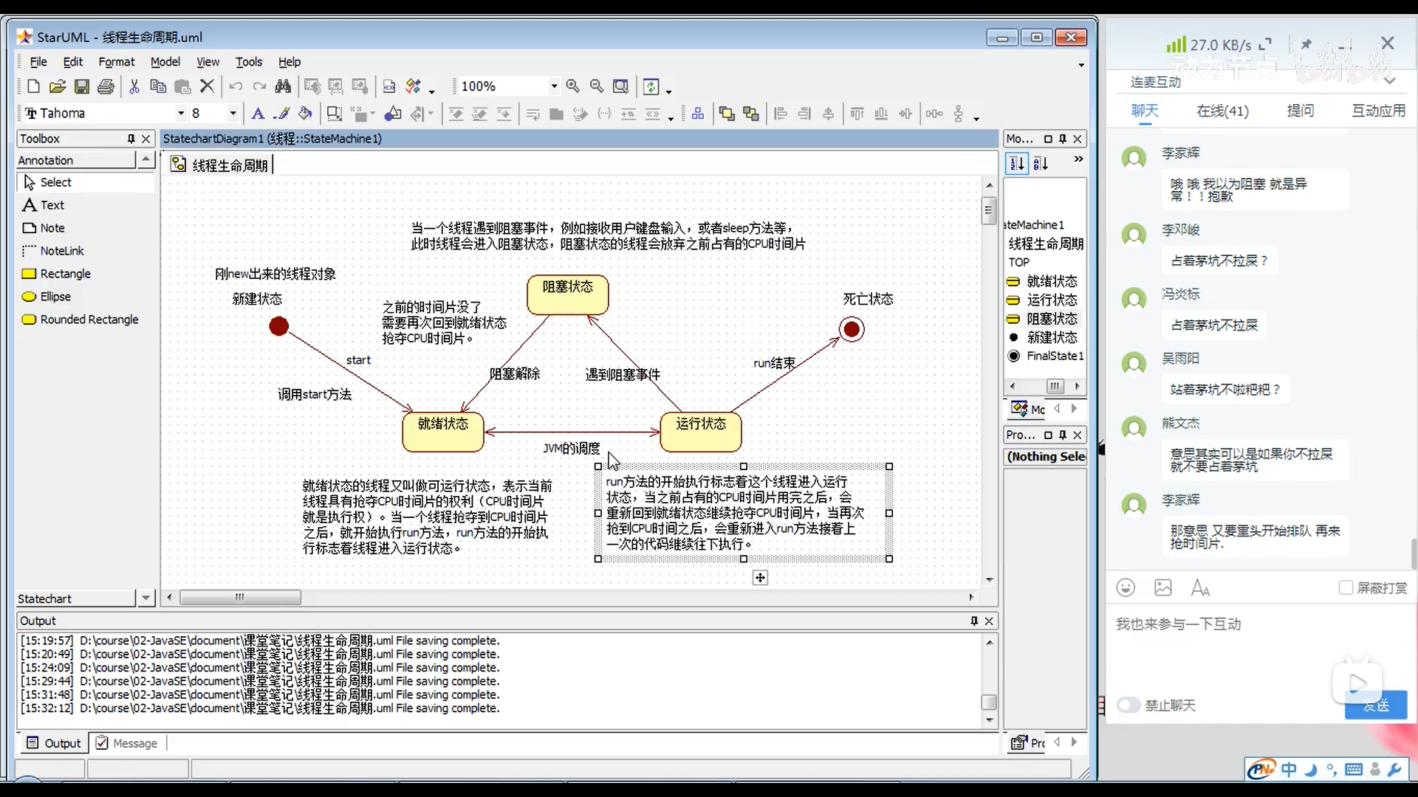Image resolution: width=1418 pixels, height=797 pixels.
Task: Click the Find binoculars icon
Action: 283,86
